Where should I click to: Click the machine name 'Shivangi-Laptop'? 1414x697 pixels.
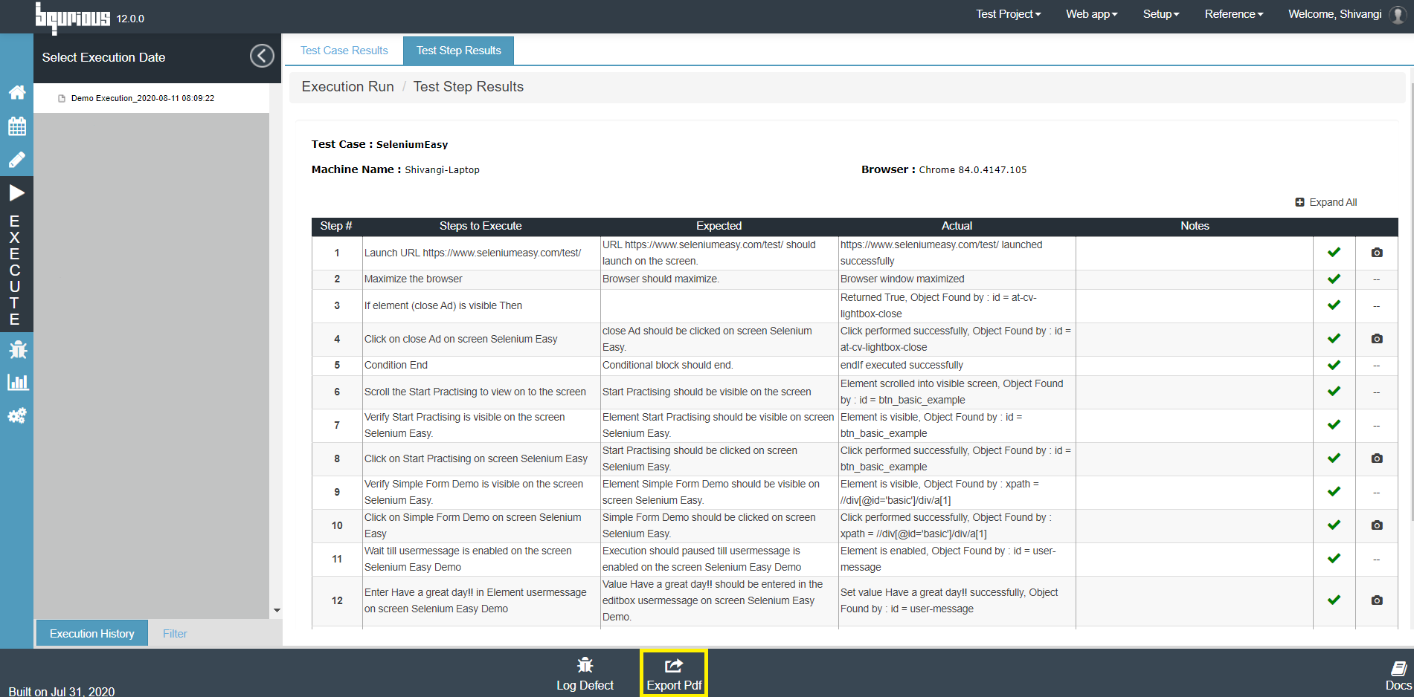click(x=442, y=170)
